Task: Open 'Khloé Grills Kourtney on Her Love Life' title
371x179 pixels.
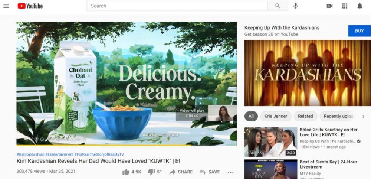Action: (x=329, y=132)
